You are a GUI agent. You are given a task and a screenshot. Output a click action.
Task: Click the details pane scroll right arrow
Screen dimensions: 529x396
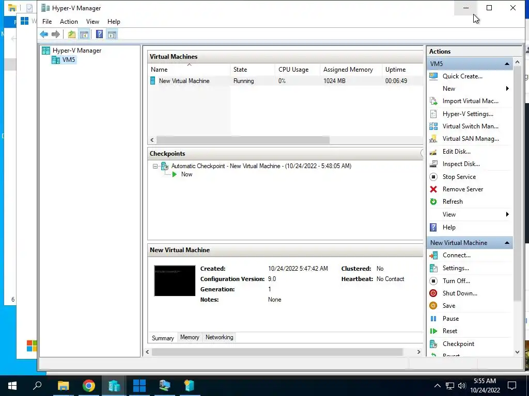[418, 352]
